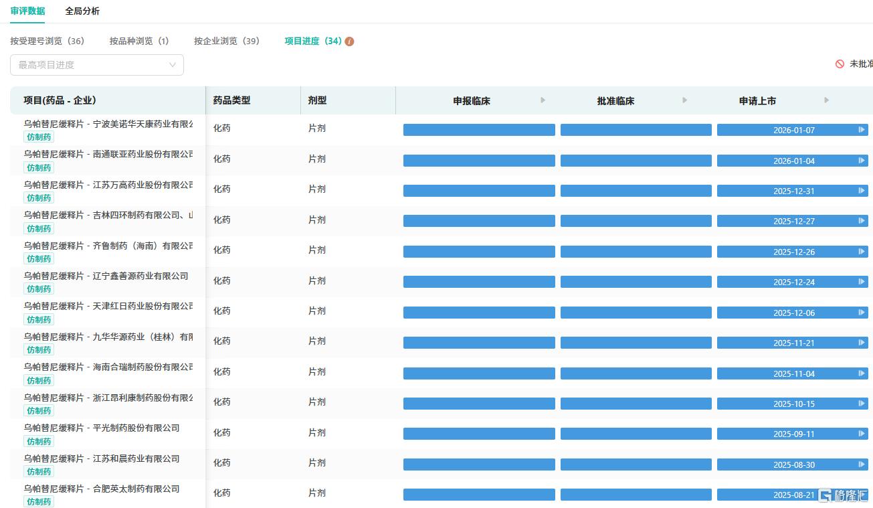The width and height of the screenshot is (873, 508).
Task: Click the arrow icon on the 2026-01-07 bar
Action: click(862, 130)
